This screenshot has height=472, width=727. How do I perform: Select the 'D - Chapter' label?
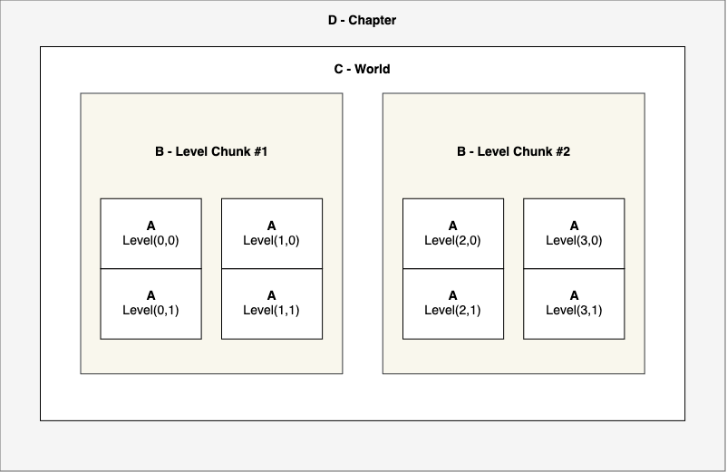pos(362,20)
